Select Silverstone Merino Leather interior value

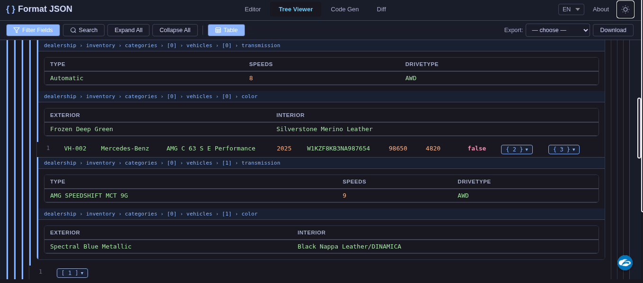click(325, 129)
